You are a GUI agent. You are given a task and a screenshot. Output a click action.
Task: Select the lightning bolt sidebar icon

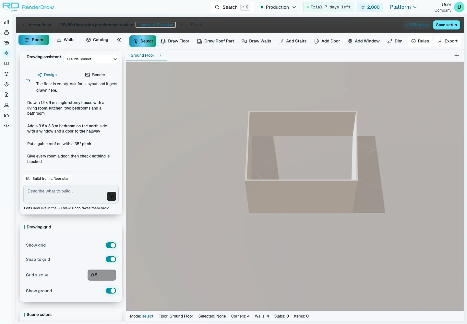[6, 53]
